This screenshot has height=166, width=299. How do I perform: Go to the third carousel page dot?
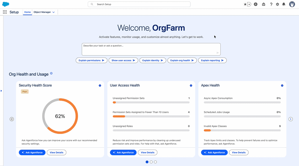(155, 162)
